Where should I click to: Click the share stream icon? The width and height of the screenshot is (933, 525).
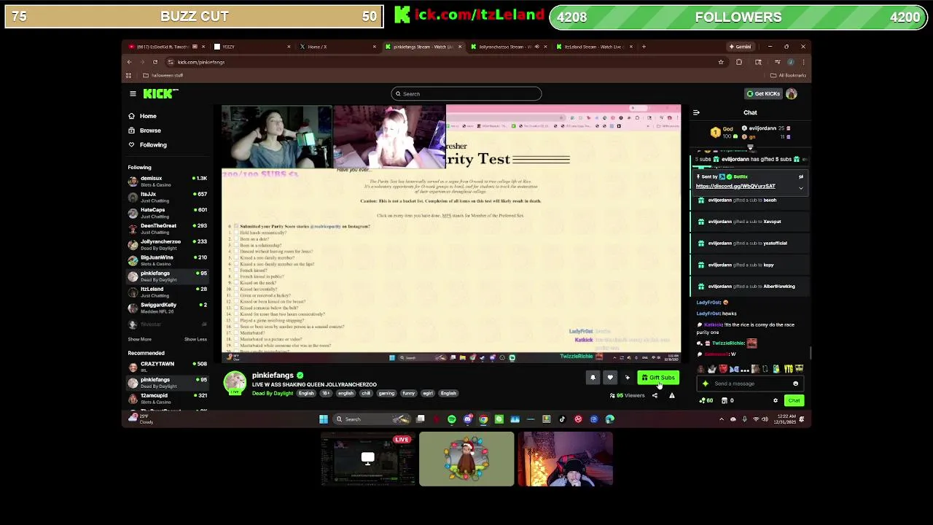pyautogui.click(x=655, y=395)
